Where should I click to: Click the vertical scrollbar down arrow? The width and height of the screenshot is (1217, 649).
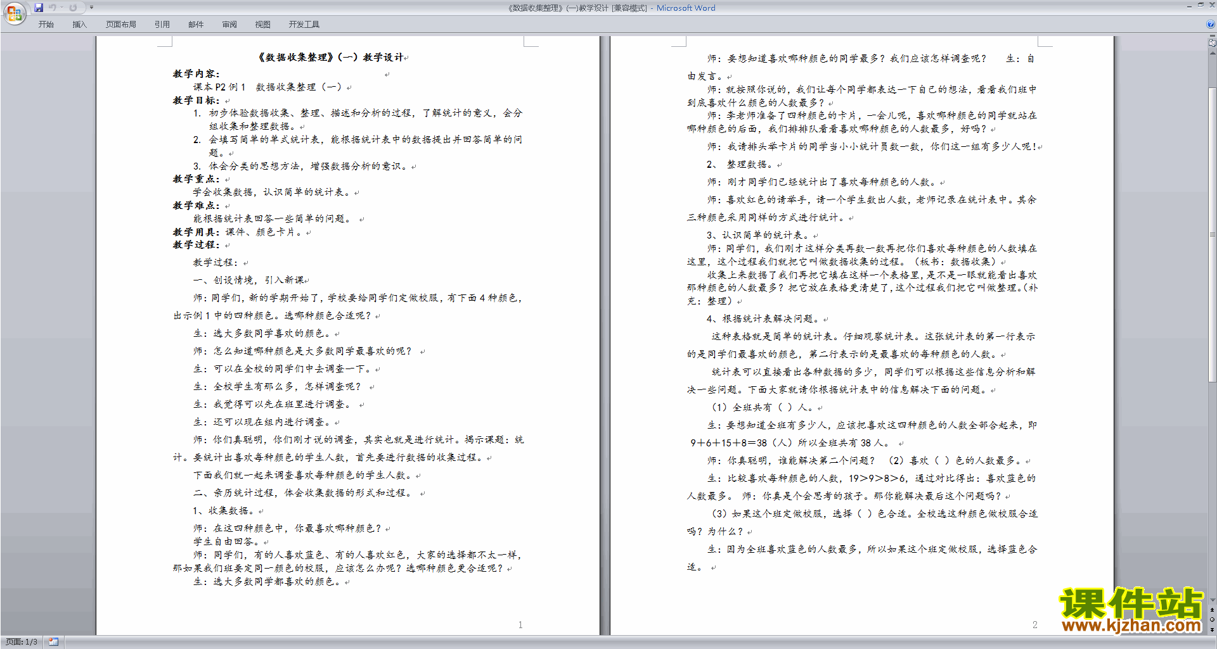point(1213,600)
